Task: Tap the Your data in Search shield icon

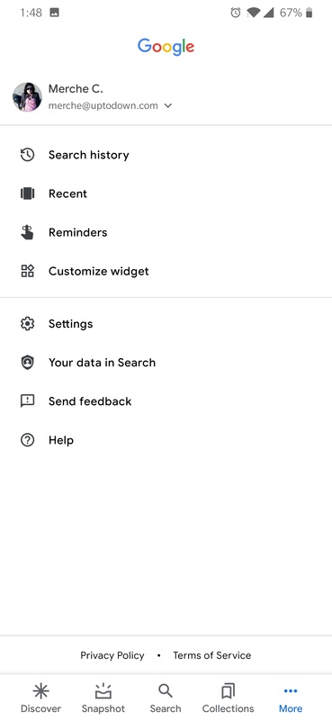Action: point(28,363)
